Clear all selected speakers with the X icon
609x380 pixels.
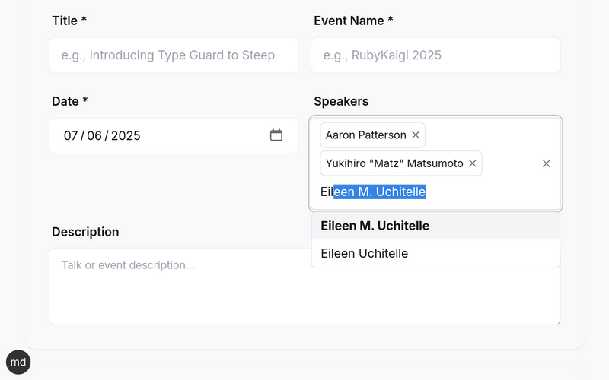point(546,163)
